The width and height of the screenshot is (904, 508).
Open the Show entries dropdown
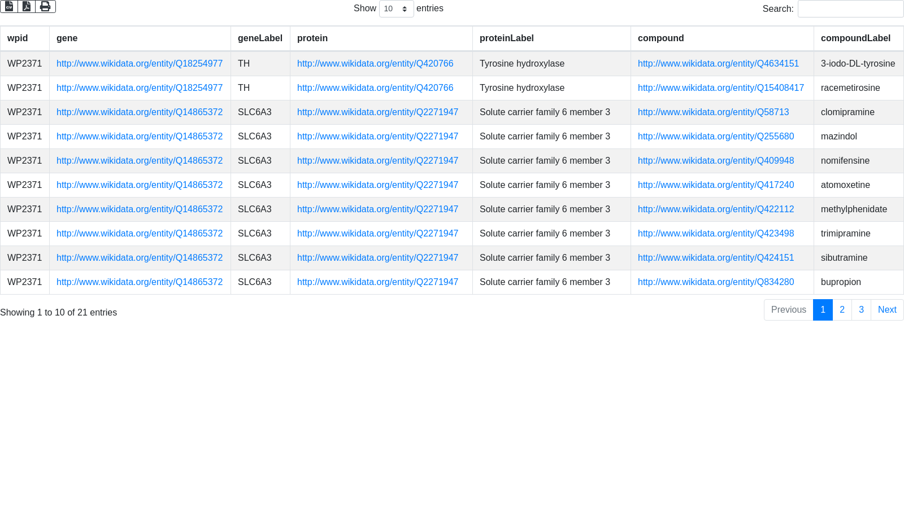click(396, 9)
